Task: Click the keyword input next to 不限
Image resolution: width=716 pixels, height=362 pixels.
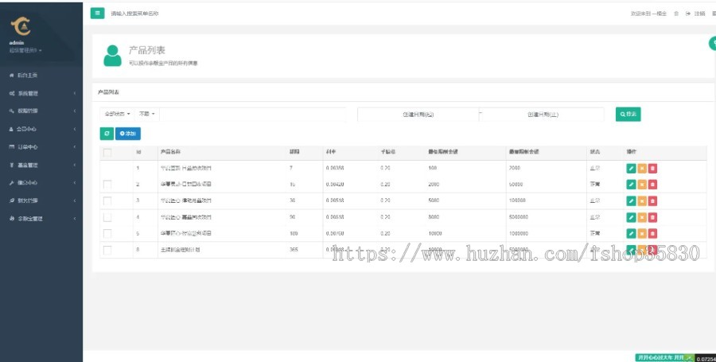Action: pos(252,114)
